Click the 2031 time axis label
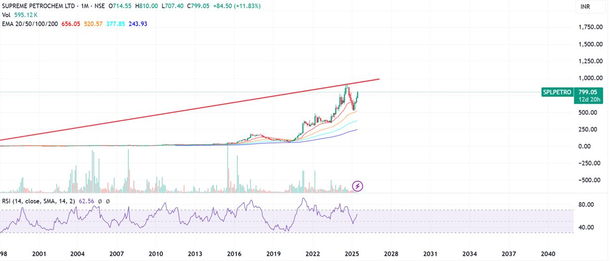The width and height of the screenshot is (611, 261). tap(430, 253)
